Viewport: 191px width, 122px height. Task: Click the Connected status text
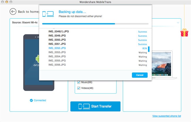tap(40, 100)
